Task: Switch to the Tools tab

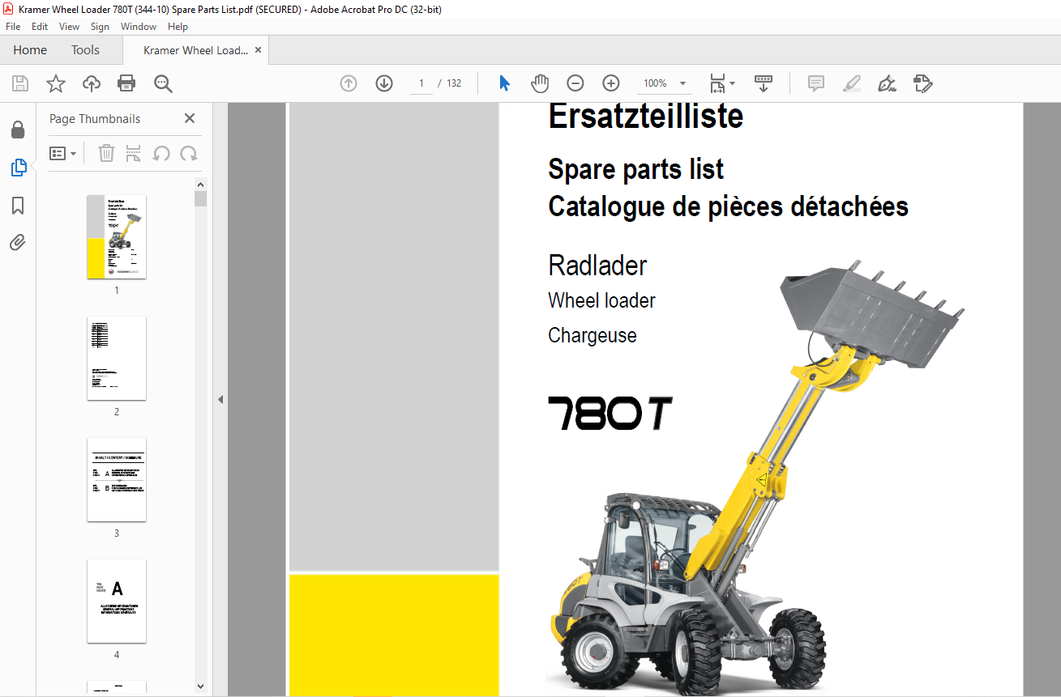Action: tap(85, 50)
